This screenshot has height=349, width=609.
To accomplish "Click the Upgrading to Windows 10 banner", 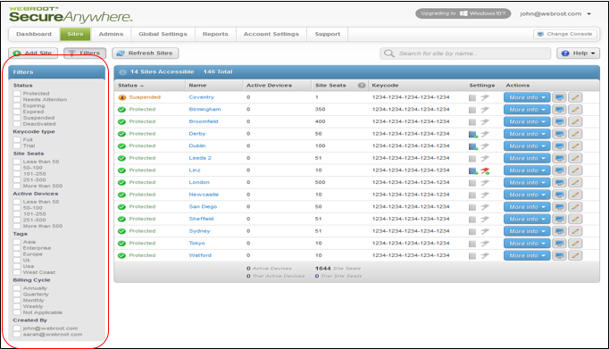I will click(463, 13).
